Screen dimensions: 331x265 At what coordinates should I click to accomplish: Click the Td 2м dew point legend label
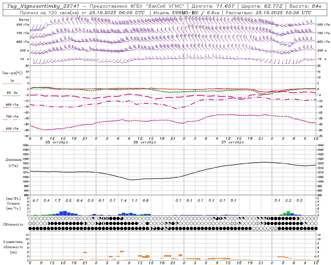(12, 93)
